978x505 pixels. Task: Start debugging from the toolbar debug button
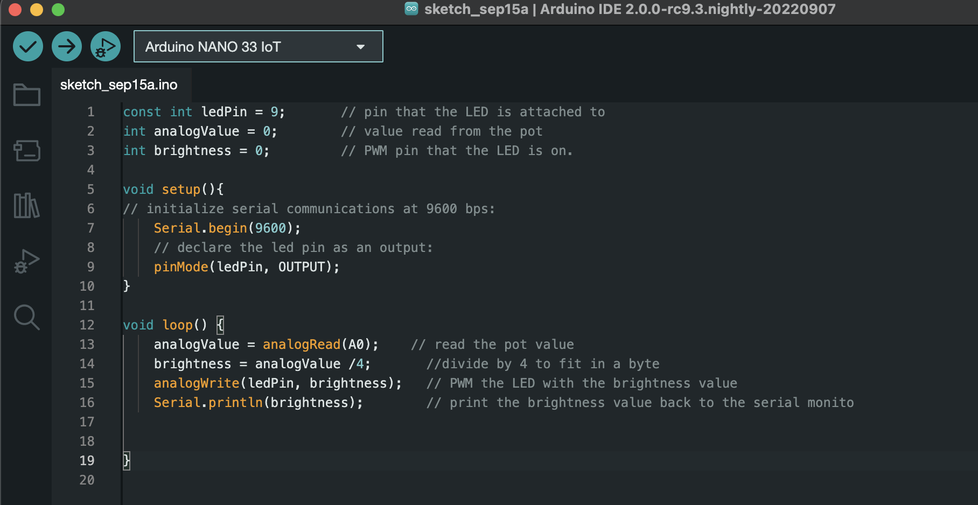pyautogui.click(x=105, y=47)
